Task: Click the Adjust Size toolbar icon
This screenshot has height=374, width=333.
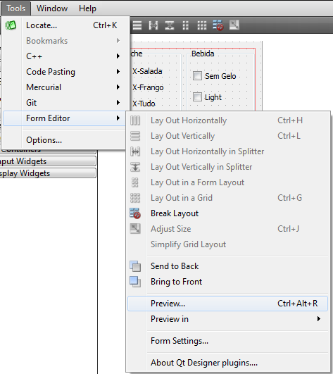Action: (234, 25)
